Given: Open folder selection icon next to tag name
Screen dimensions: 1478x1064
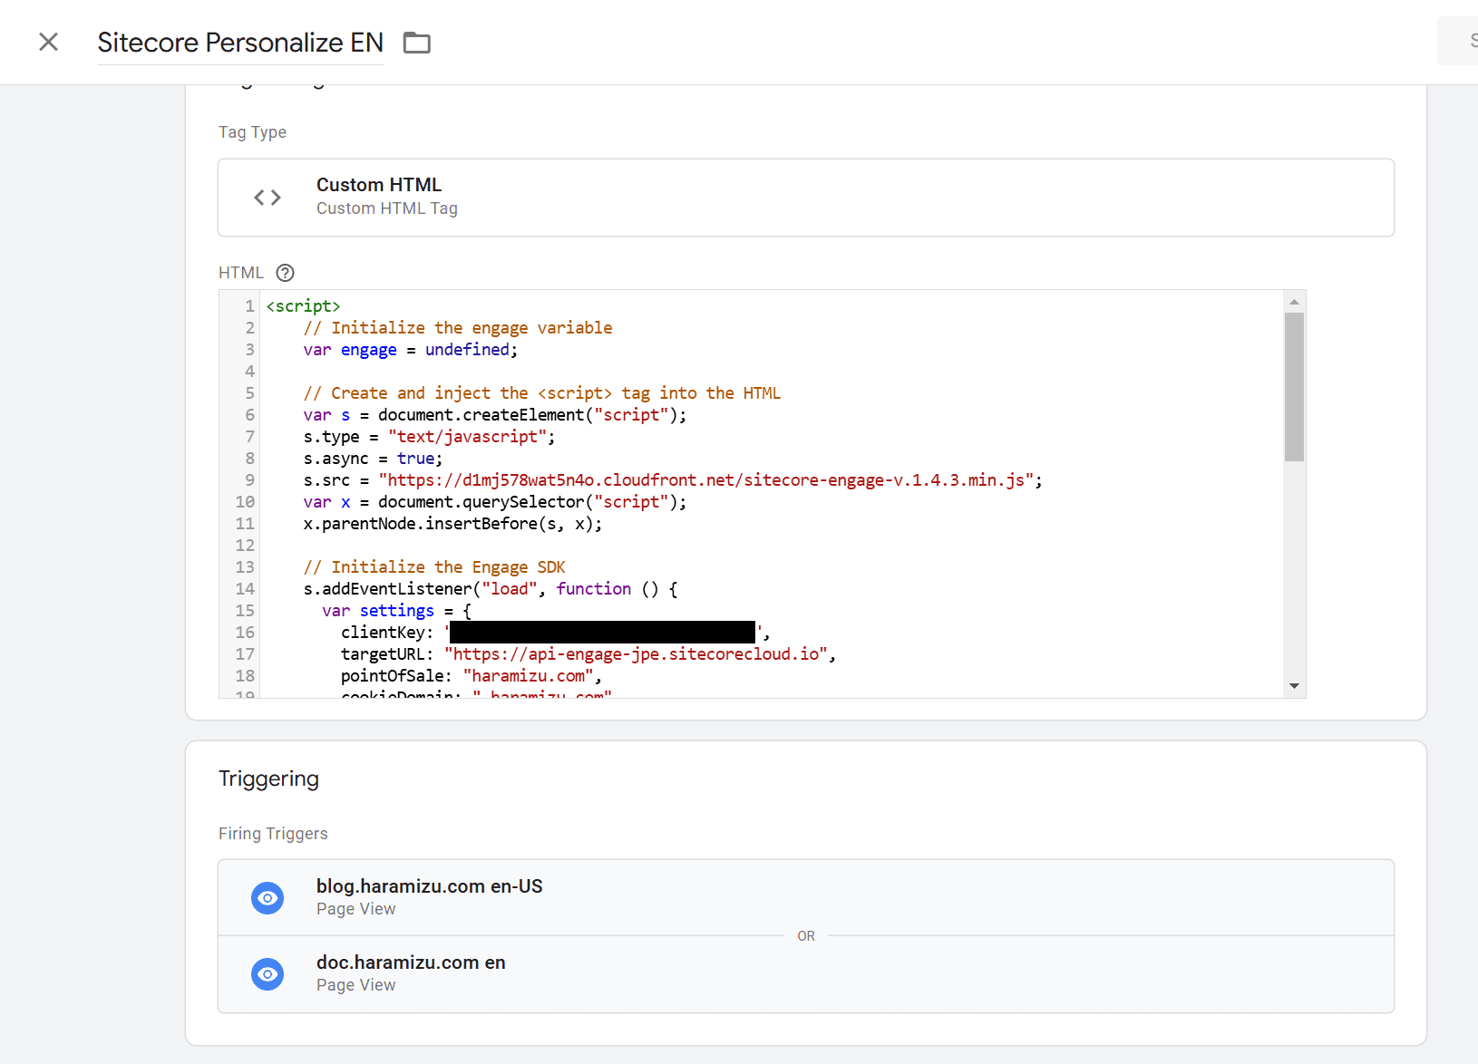Looking at the screenshot, I should pyautogui.click(x=417, y=43).
